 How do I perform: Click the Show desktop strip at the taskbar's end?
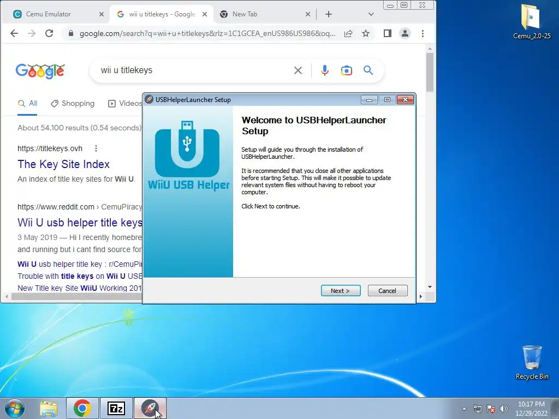555,408
